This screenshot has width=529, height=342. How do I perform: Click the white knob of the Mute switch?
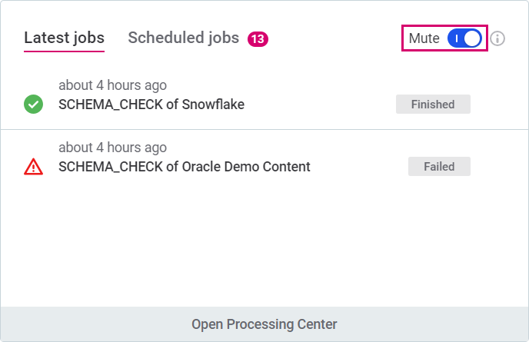click(x=472, y=38)
